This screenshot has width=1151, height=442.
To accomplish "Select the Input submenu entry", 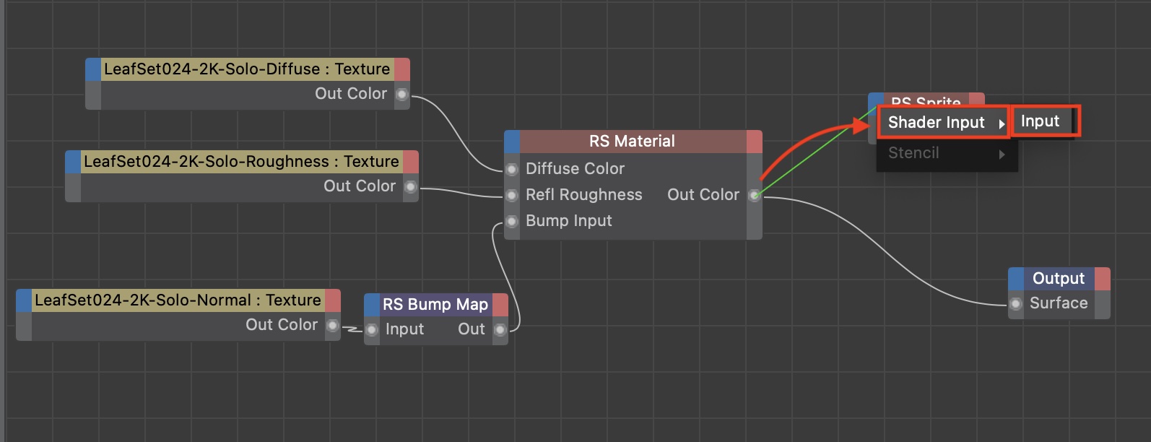I will (1041, 121).
